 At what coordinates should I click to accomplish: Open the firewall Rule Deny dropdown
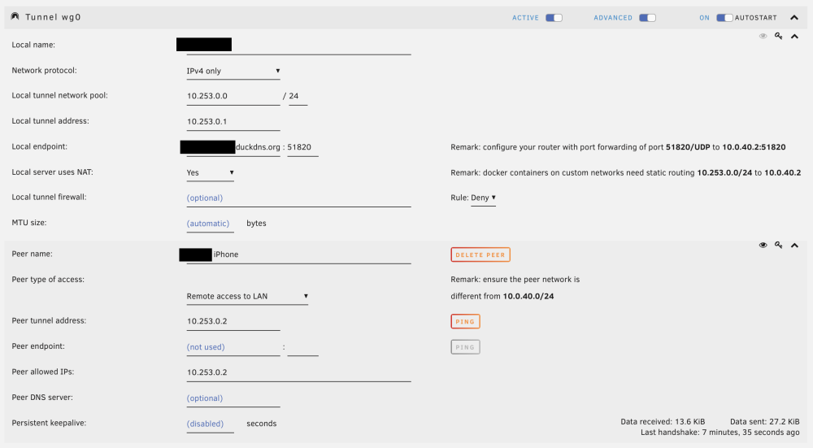(483, 198)
